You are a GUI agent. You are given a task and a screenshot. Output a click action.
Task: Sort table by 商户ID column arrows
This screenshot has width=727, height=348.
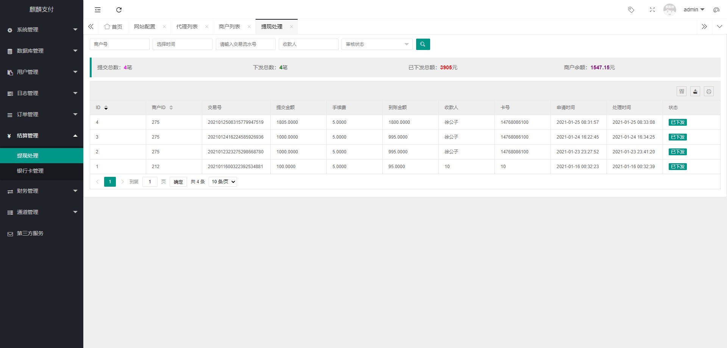171,108
